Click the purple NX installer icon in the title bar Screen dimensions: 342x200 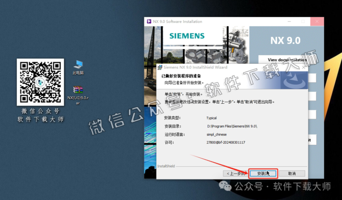(149, 21)
